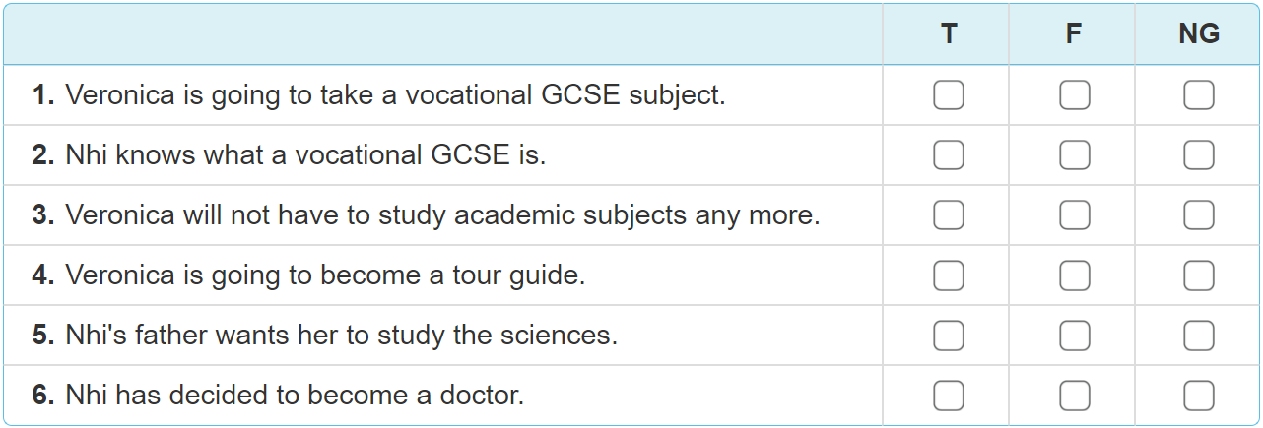
Task: Tick T for Nhi knows vocational GCSE
Action: point(948,155)
